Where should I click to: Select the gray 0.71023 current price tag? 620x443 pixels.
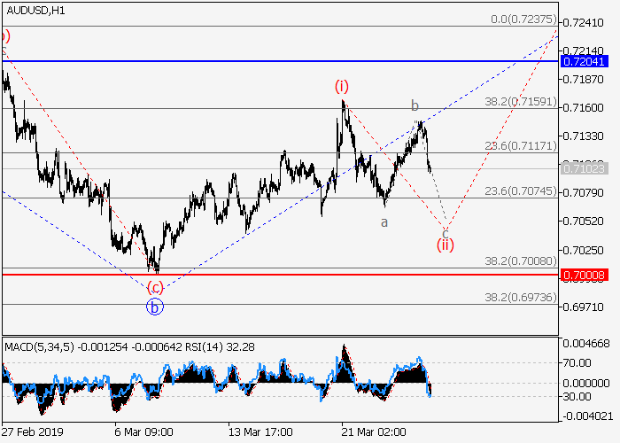[x=585, y=167]
